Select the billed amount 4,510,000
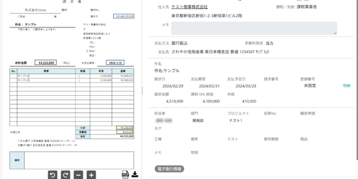This screenshot has height=179, width=358. tap(175, 101)
